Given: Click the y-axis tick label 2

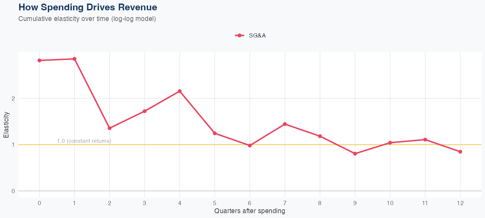Looking at the screenshot, I should [x=13, y=99].
